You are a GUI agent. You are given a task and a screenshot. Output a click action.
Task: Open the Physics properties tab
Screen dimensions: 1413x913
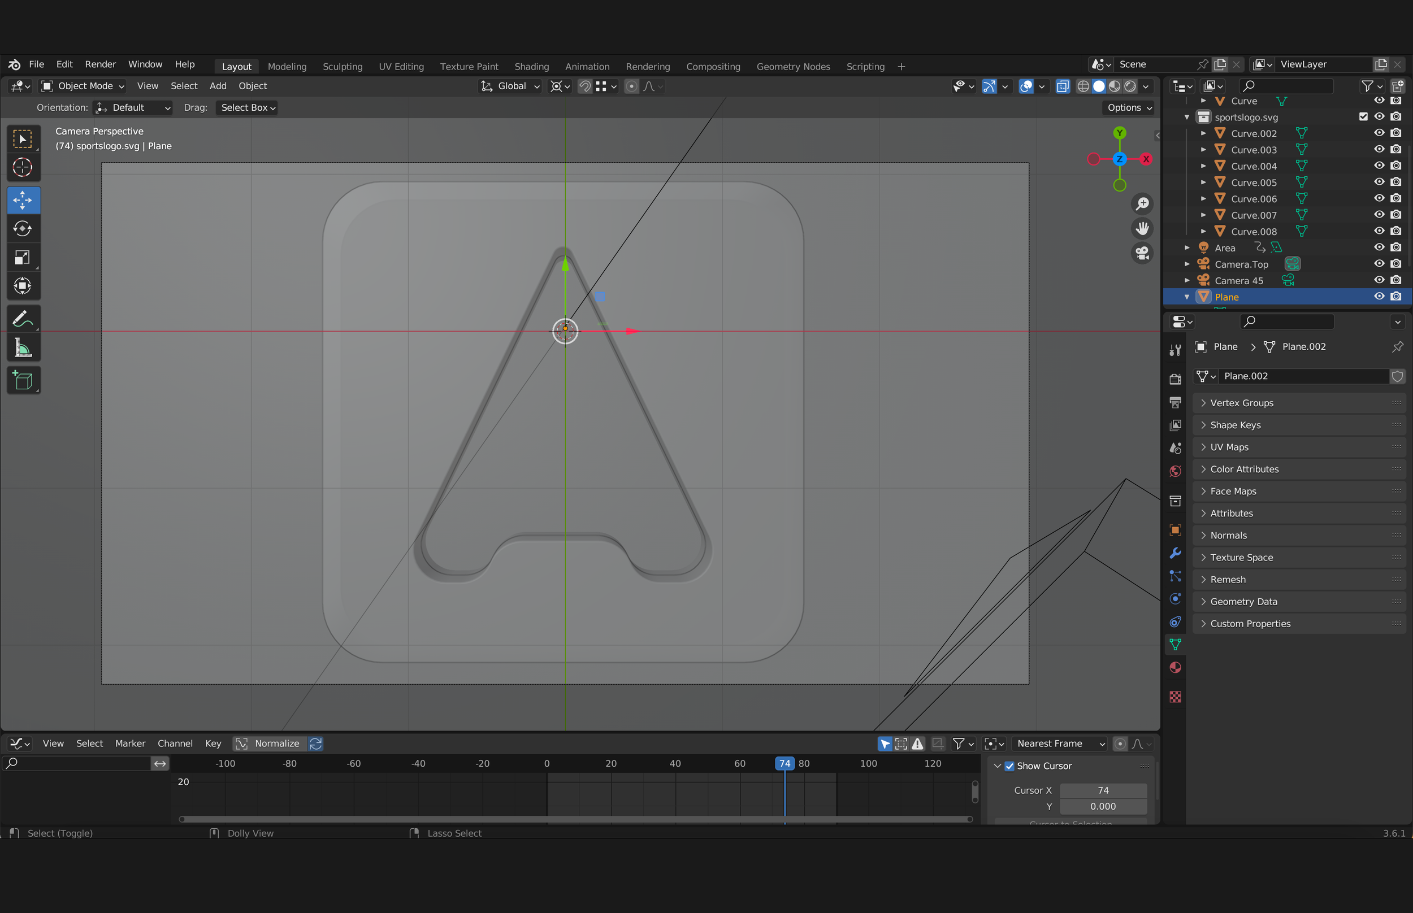[1175, 599]
